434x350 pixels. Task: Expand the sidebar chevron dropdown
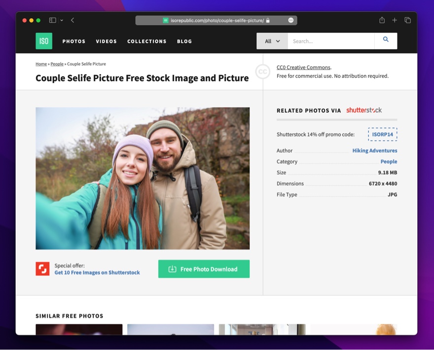pyautogui.click(x=62, y=20)
